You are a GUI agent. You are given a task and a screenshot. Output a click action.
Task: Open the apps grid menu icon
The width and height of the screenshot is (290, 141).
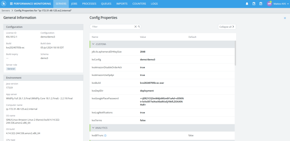[11, 4]
